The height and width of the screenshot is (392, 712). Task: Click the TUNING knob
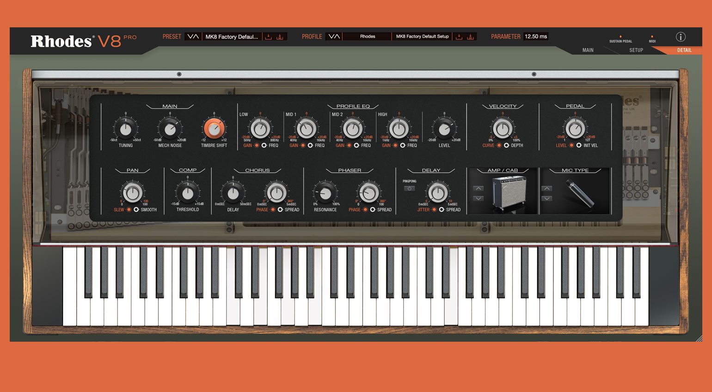pyautogui.click(x=126, y=129)
